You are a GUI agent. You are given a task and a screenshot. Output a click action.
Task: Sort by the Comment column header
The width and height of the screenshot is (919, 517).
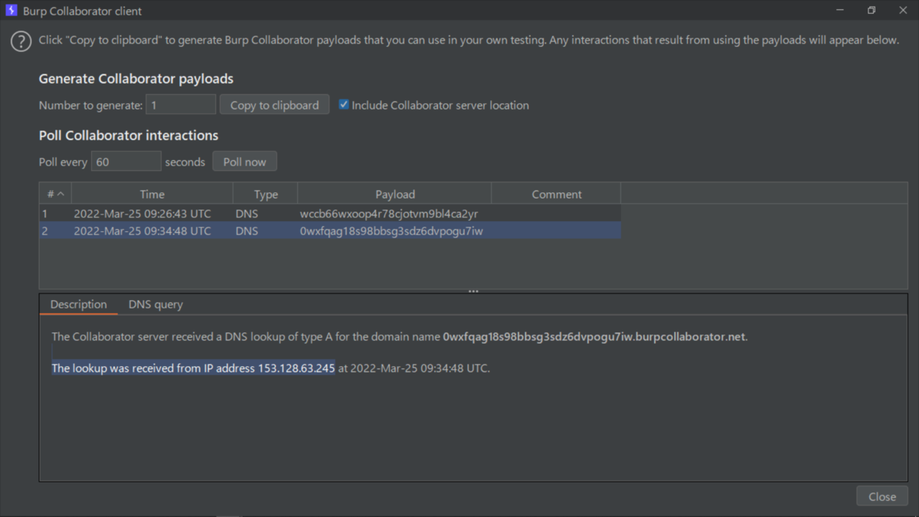(556, 194)
